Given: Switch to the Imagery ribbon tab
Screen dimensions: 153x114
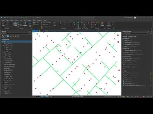Looking at the screenshot, I should (x=29, y=20).
